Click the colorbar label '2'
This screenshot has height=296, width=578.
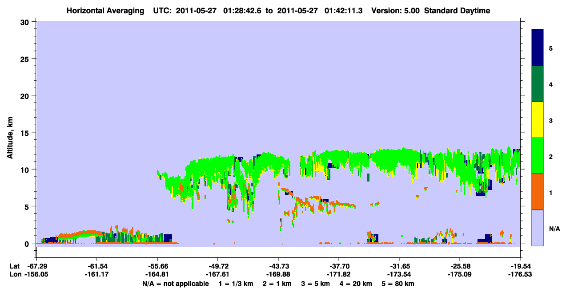[550, 157]
